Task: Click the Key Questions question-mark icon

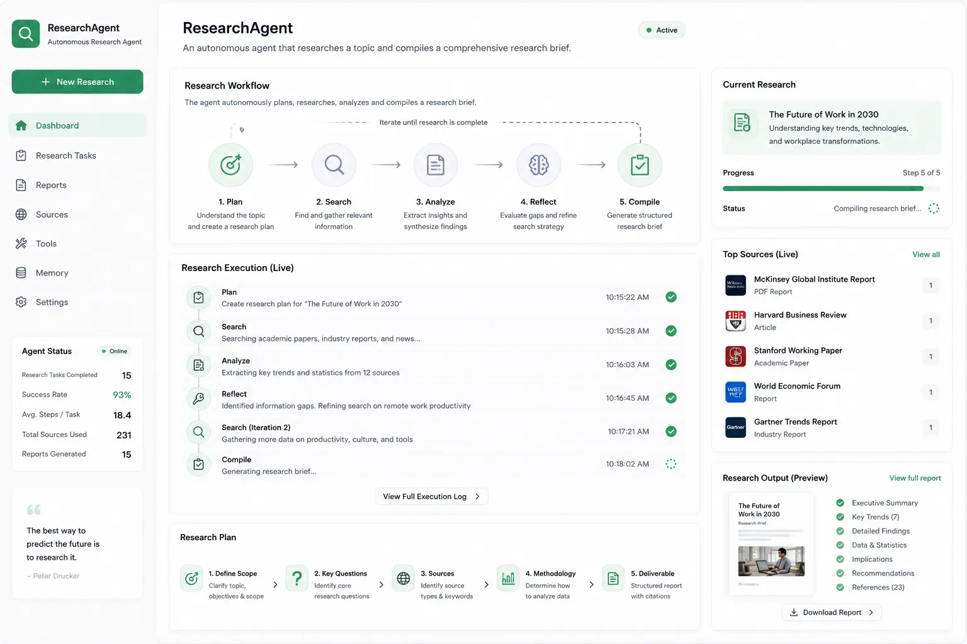Action: click(x=297, y=578)
